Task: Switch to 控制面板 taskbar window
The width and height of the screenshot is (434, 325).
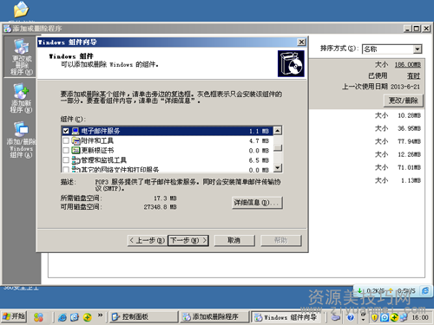Action: (x=144, y=317)
